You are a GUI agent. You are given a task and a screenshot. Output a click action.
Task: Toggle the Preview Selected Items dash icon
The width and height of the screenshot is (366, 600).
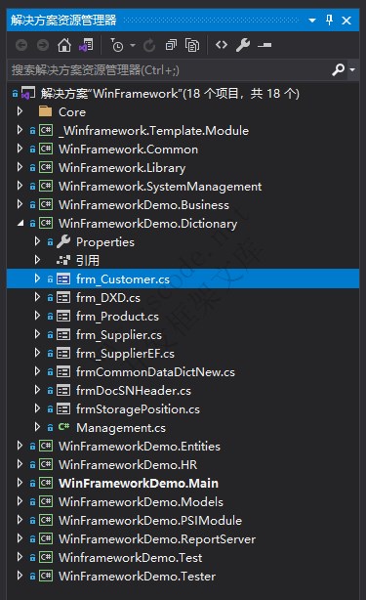pyautogui.click(x=264, y=45)
